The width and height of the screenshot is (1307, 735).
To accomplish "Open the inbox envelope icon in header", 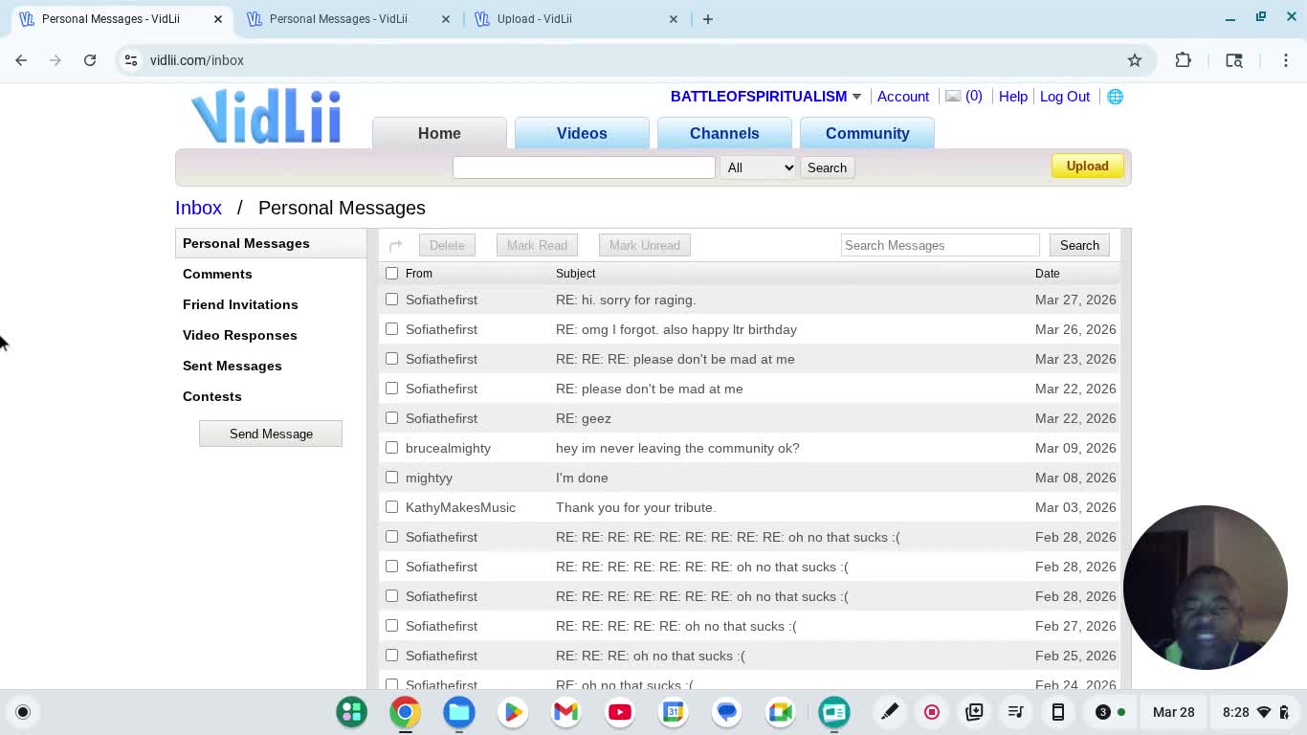I will pyautogui.click(x=953, y=96).
